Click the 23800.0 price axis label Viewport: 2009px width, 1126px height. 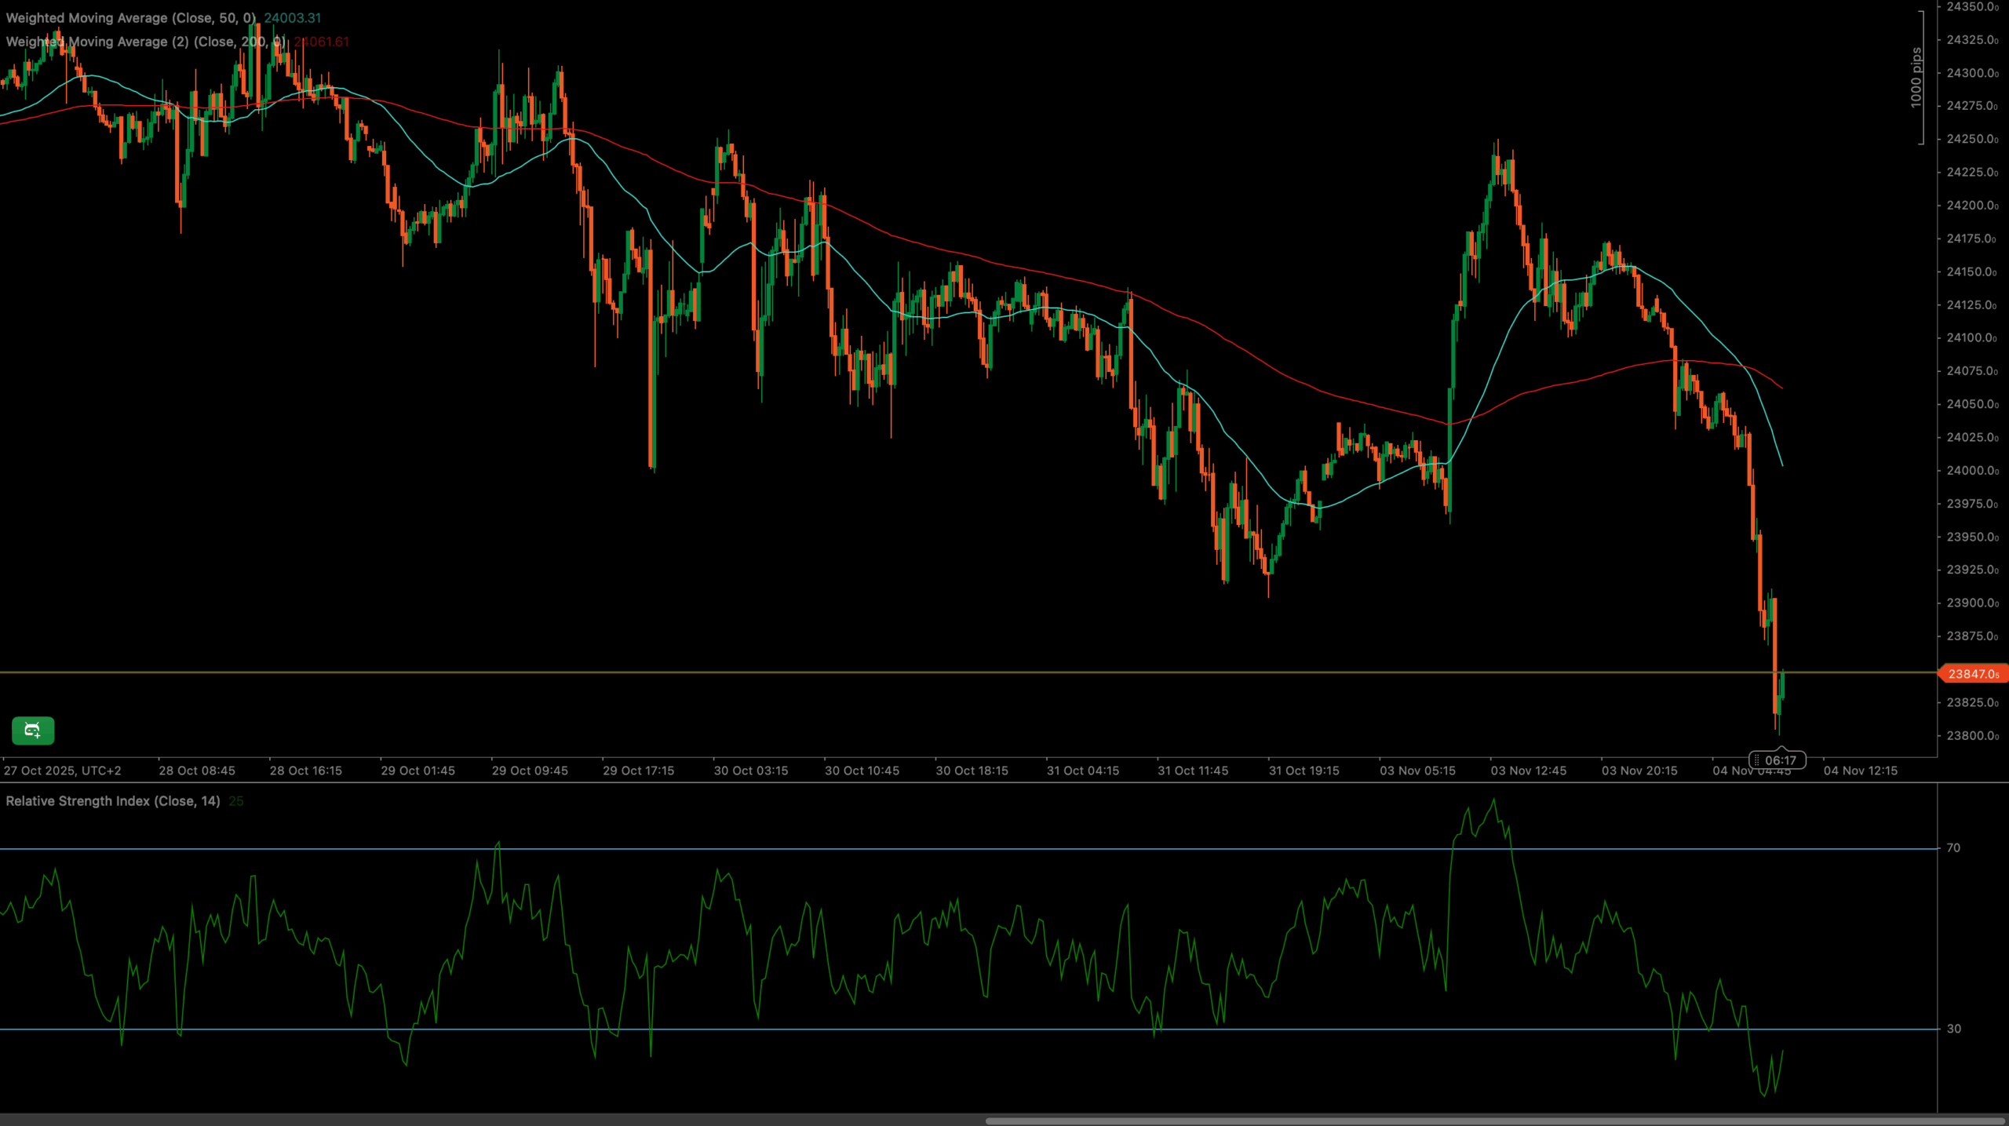tap(1972, 736)
